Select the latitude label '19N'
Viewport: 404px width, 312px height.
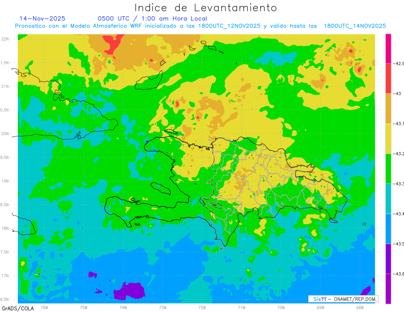tap(5, 181)
